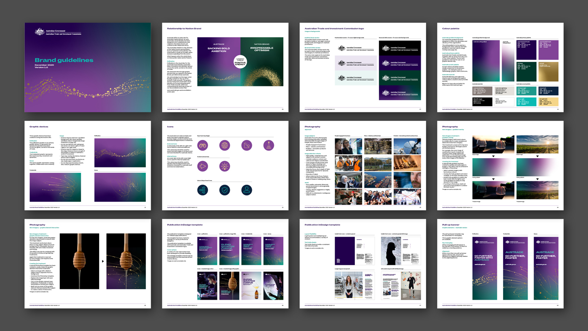Open the Relationship to Nation Brand page
Image resolution: width=588 pixels, height=331 pixels.
225,67
